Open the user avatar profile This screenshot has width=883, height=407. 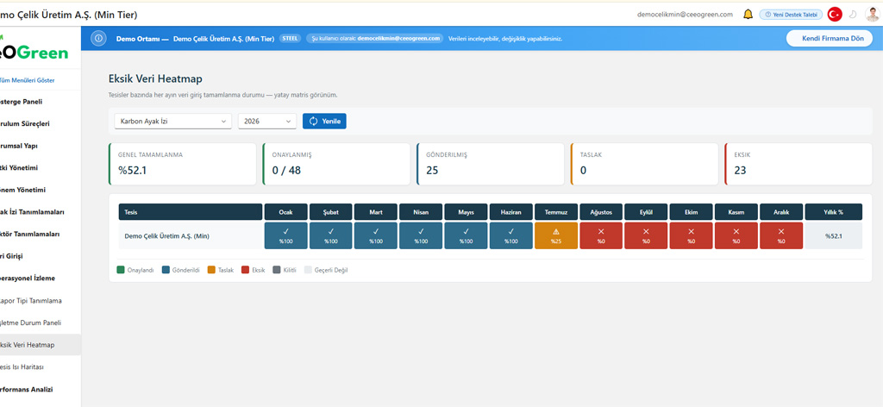872,15
